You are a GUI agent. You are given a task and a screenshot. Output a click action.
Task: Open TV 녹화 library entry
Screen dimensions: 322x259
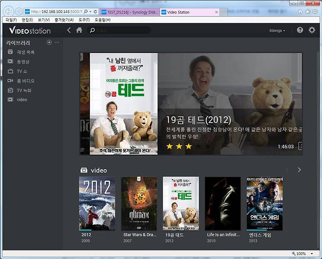point(24,90)
